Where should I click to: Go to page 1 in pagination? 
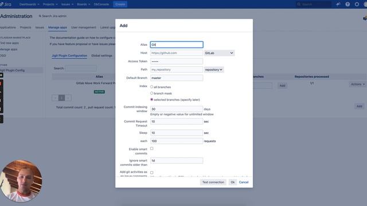click(61, 98)
